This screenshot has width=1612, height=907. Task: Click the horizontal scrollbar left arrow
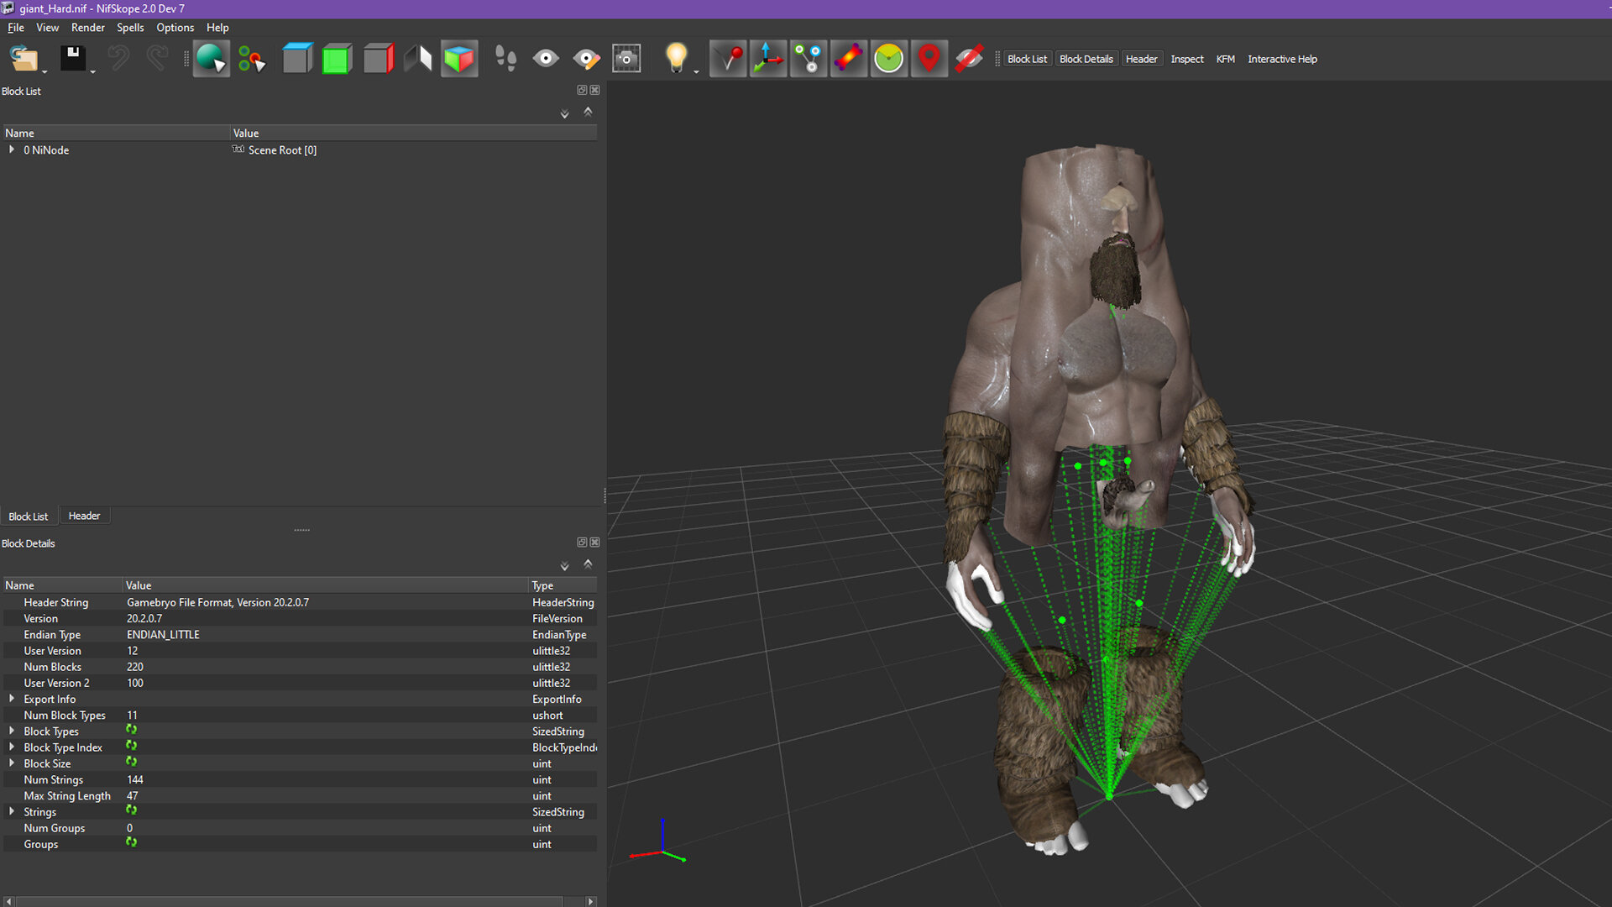pyautogui.click(x=8, y=901)
